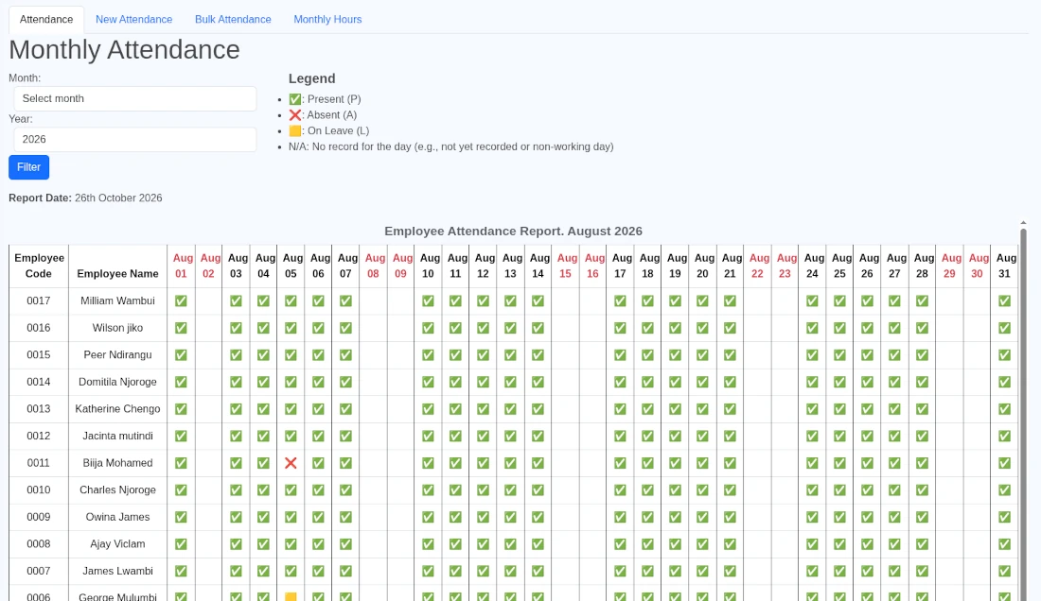Click the green Present checkmark in the legend

pos(294,99)
